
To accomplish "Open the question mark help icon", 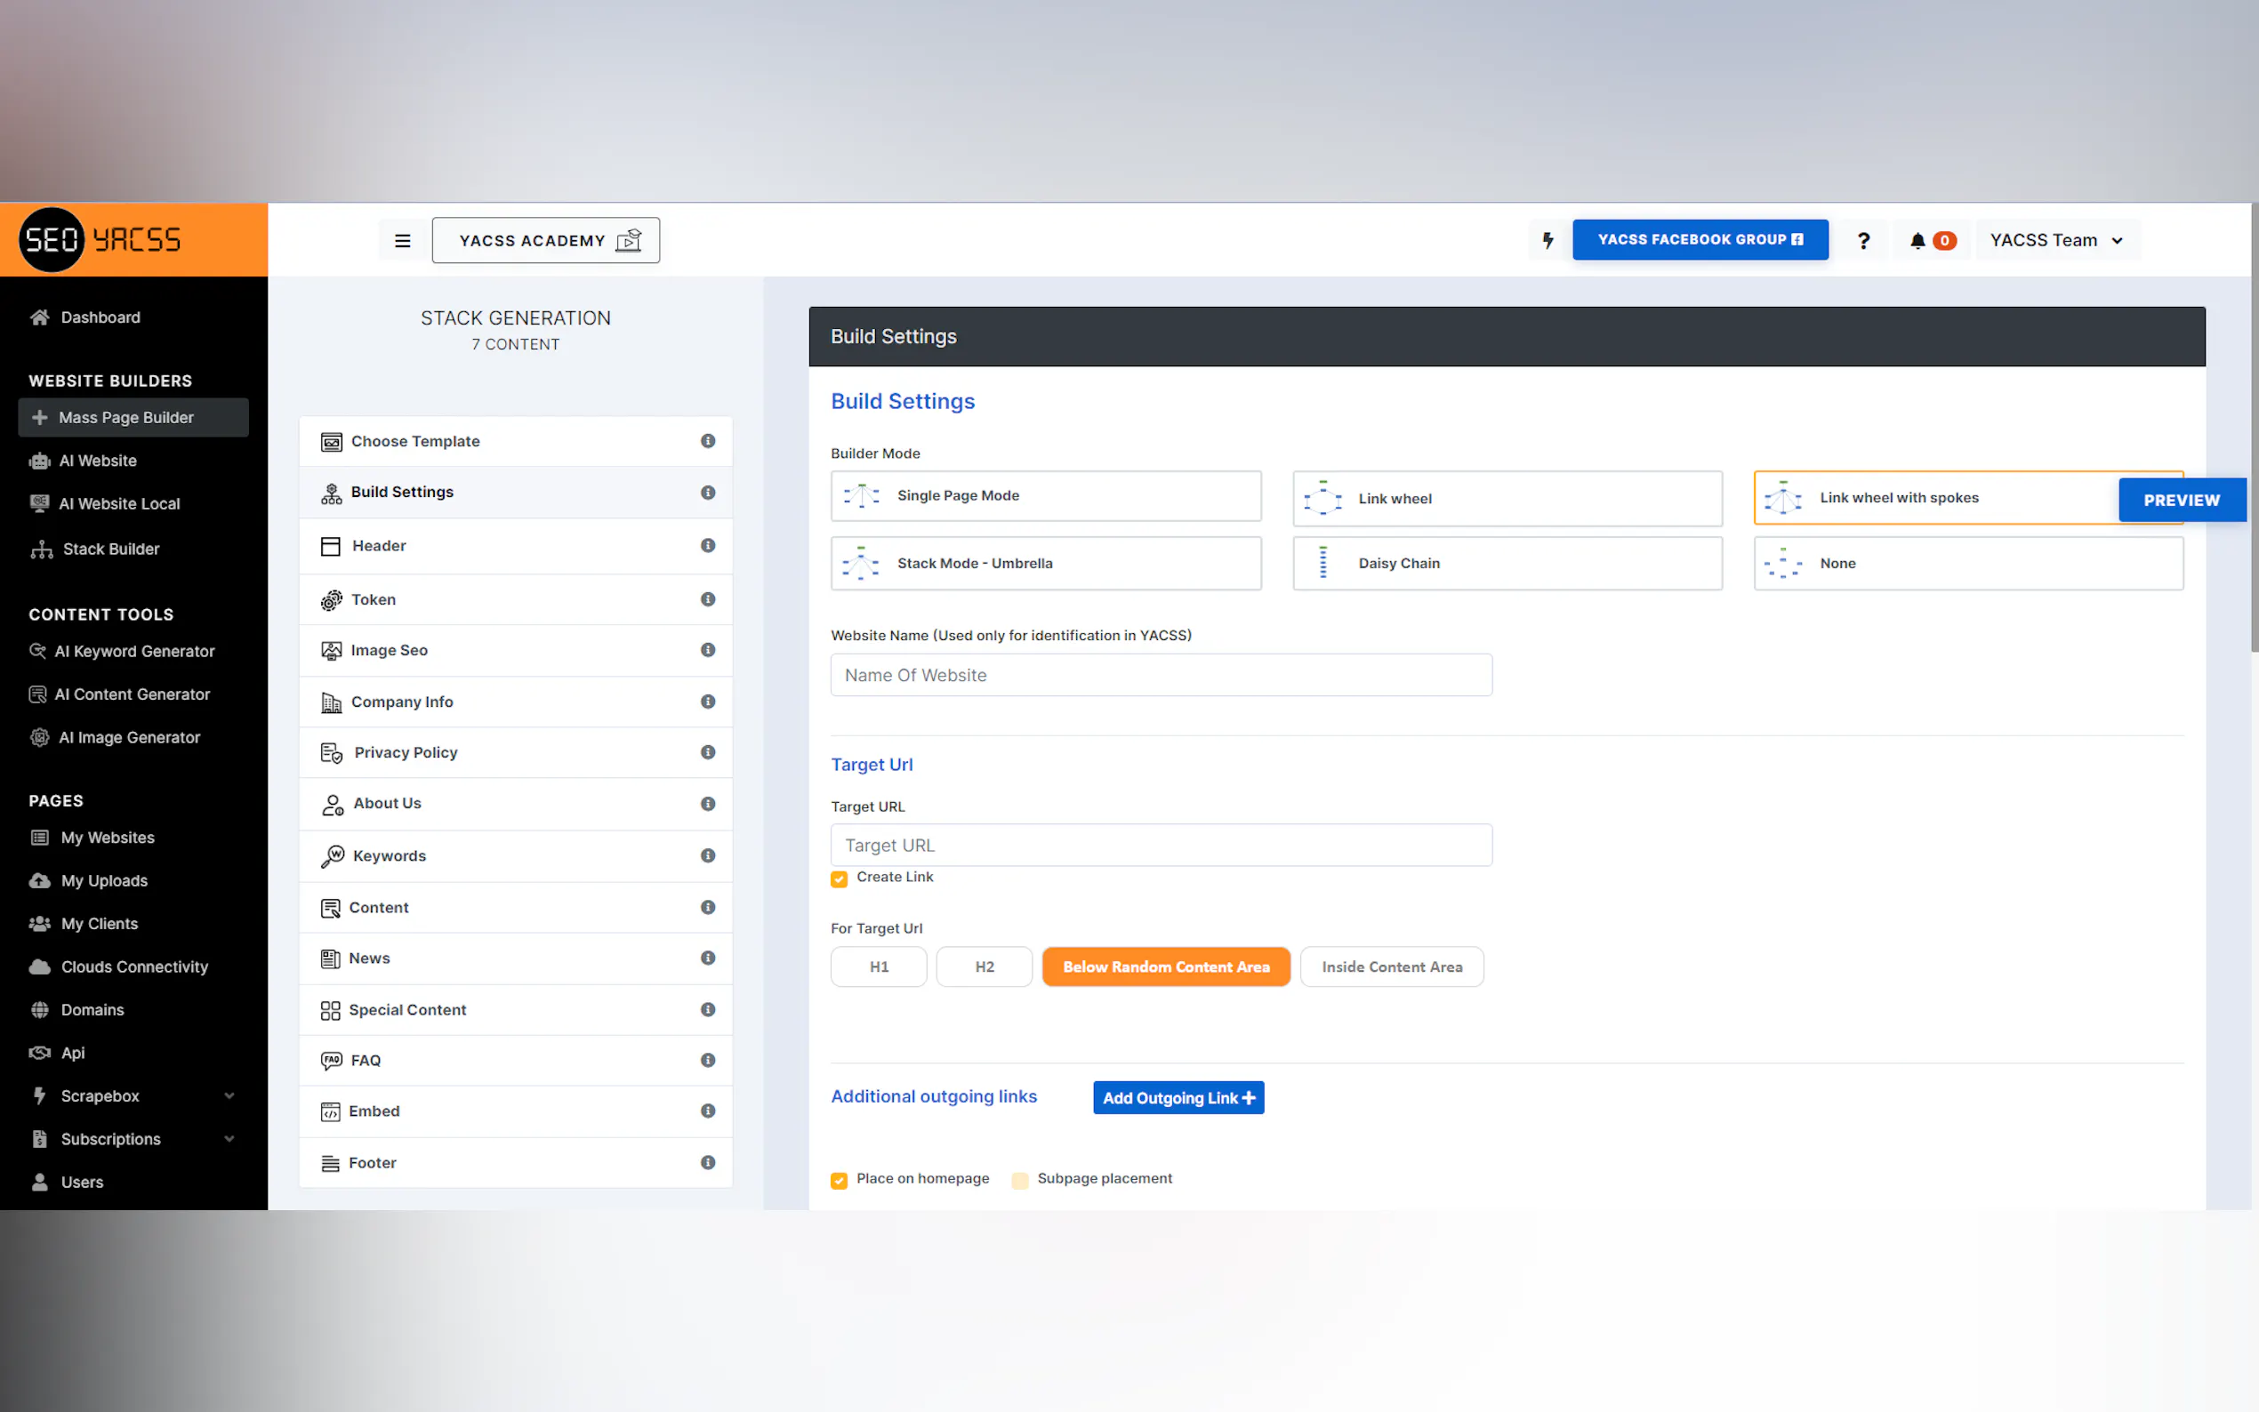I will (1863, 240).
